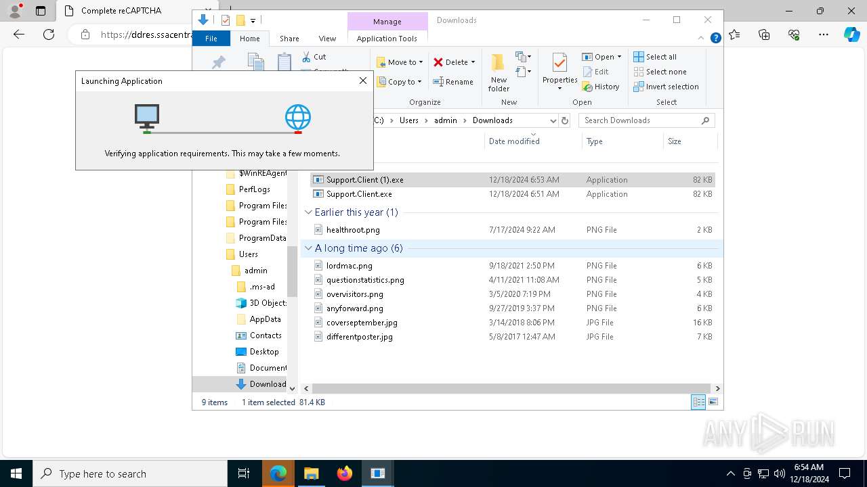The height and width of the screenshot is (487, 867).
Task: Switch to the Share tab
Action: tap(289, 39)
